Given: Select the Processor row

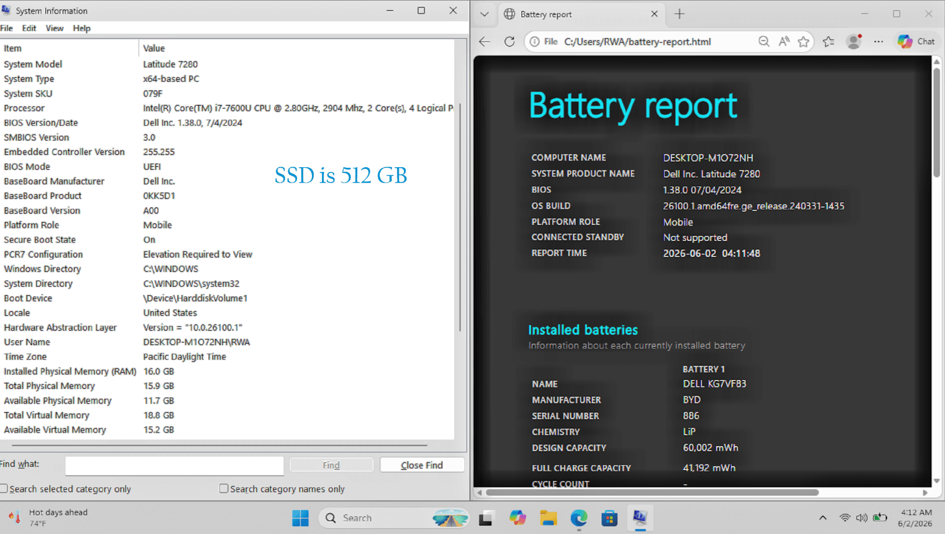Looking at the screenshot, I should click(227, 108).
